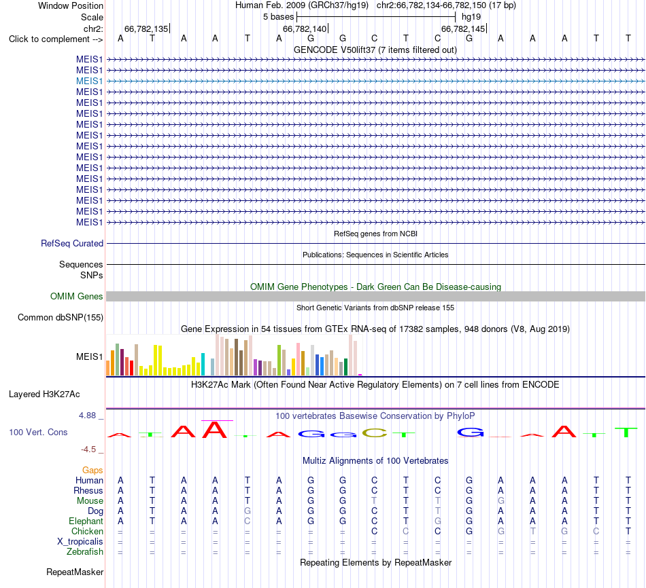Click the 4.88 conservation scale value
This screenshot has width=646, height=588.
[x=87, y=416]
